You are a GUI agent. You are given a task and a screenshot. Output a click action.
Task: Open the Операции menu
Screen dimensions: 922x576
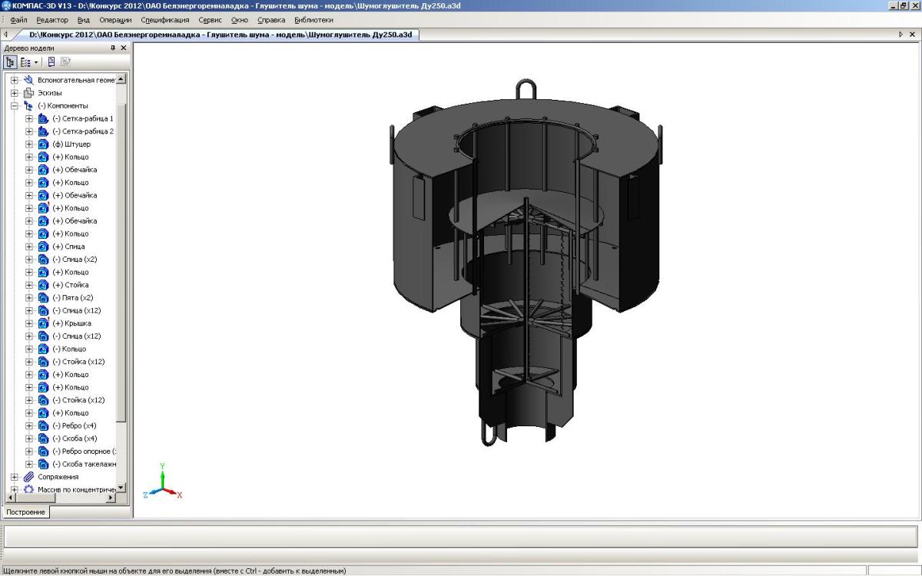click(115, 20)
